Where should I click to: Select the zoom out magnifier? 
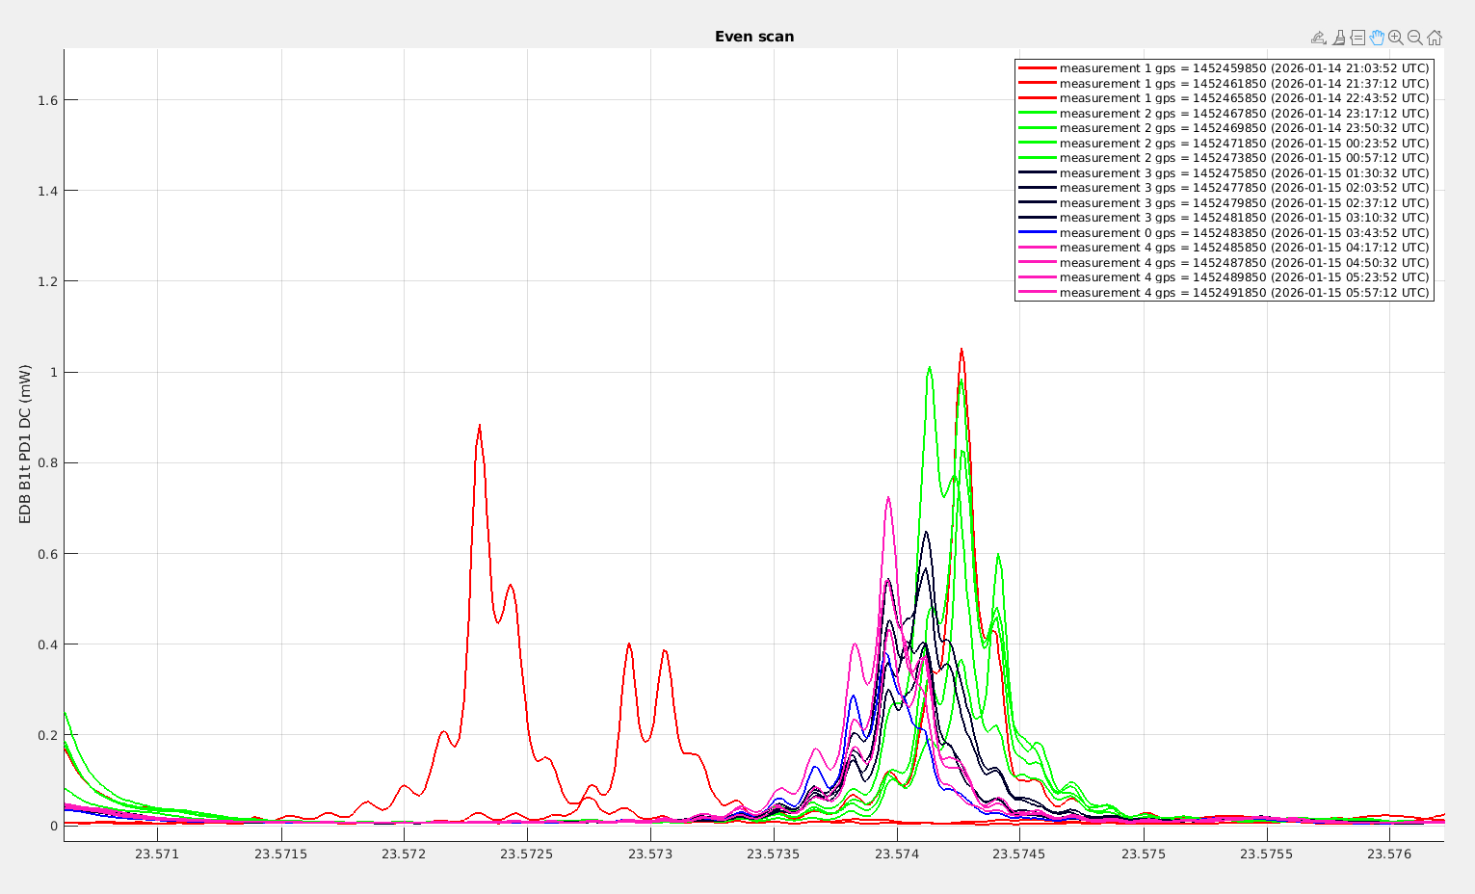(x=1414, y=38)
